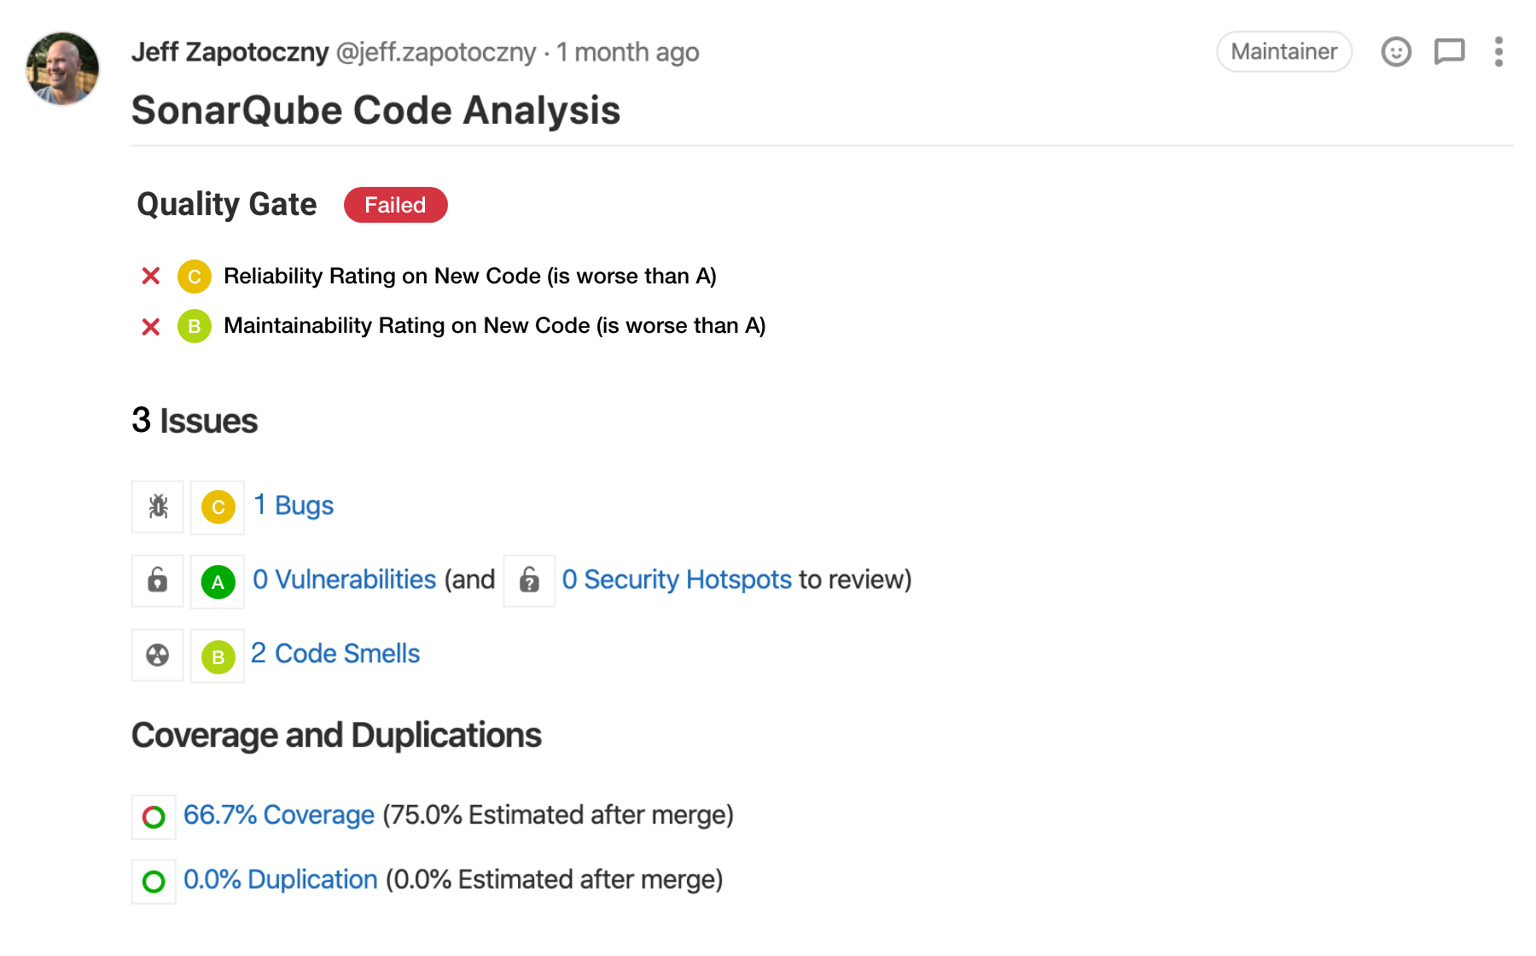Open the 1 Bugs link
The width and height of the screenshot is (1536, 956).
tap(293, 505)
